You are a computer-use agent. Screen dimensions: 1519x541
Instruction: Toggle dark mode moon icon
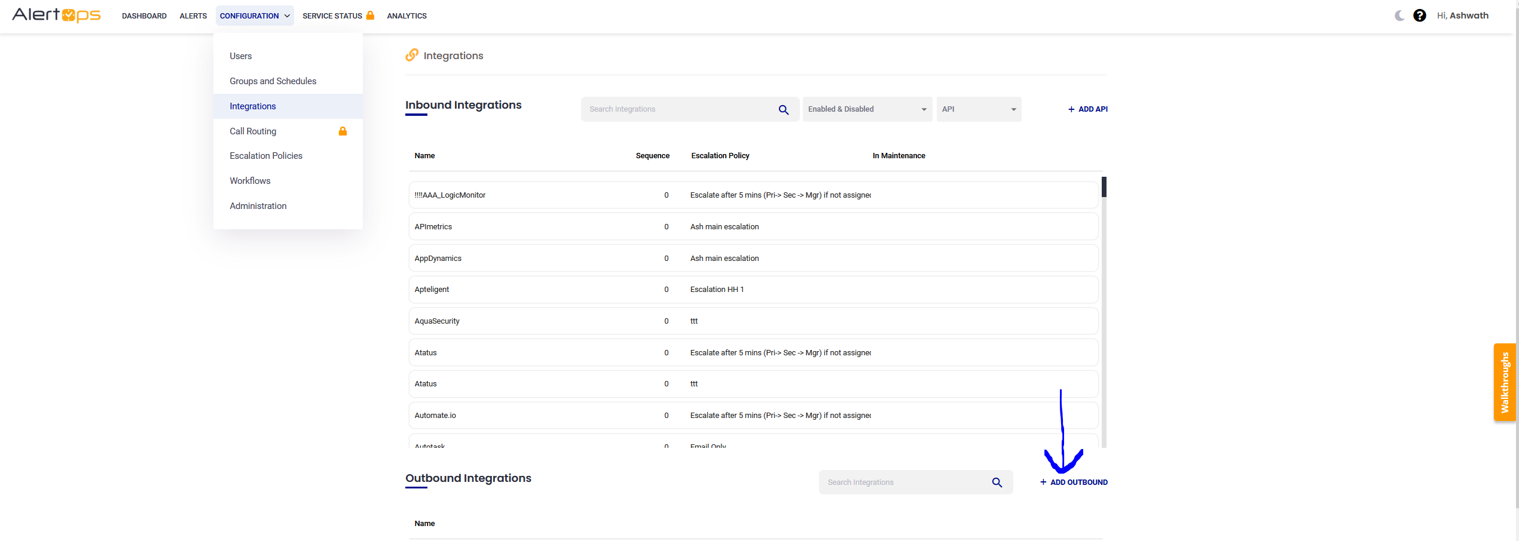point(1399,16)
